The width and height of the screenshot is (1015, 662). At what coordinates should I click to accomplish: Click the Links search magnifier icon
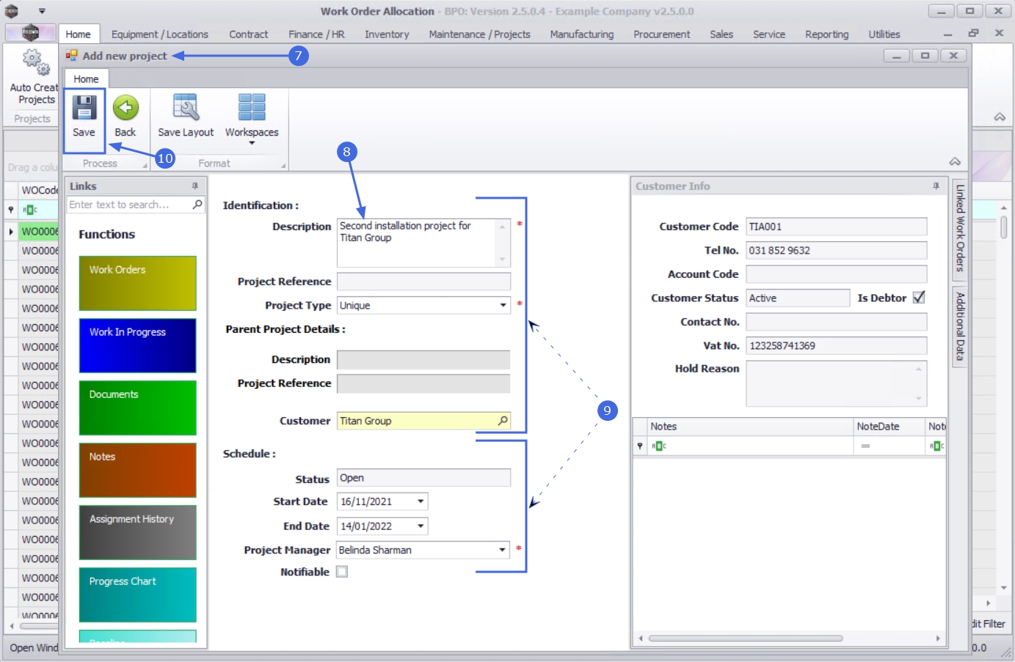pyautogui.click(x=197, y=205)
